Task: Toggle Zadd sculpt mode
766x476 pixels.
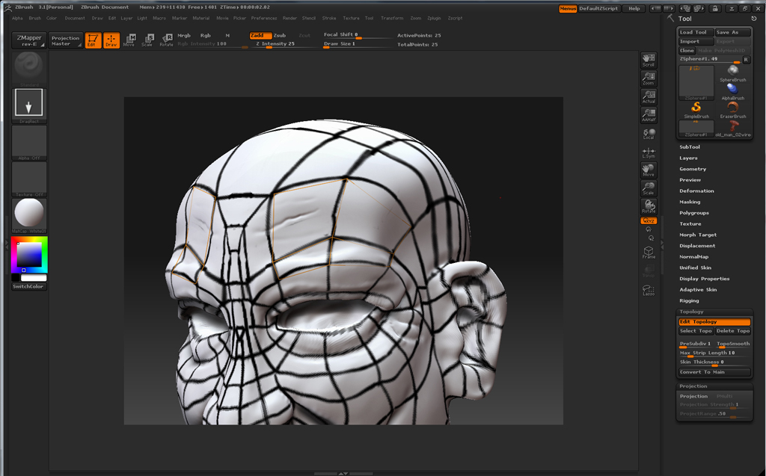Action: click(260, 36)
